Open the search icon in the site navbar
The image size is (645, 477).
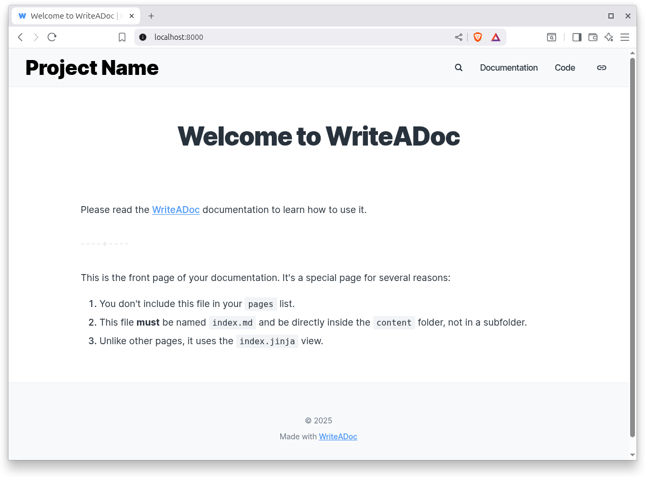tap(458, 67)
